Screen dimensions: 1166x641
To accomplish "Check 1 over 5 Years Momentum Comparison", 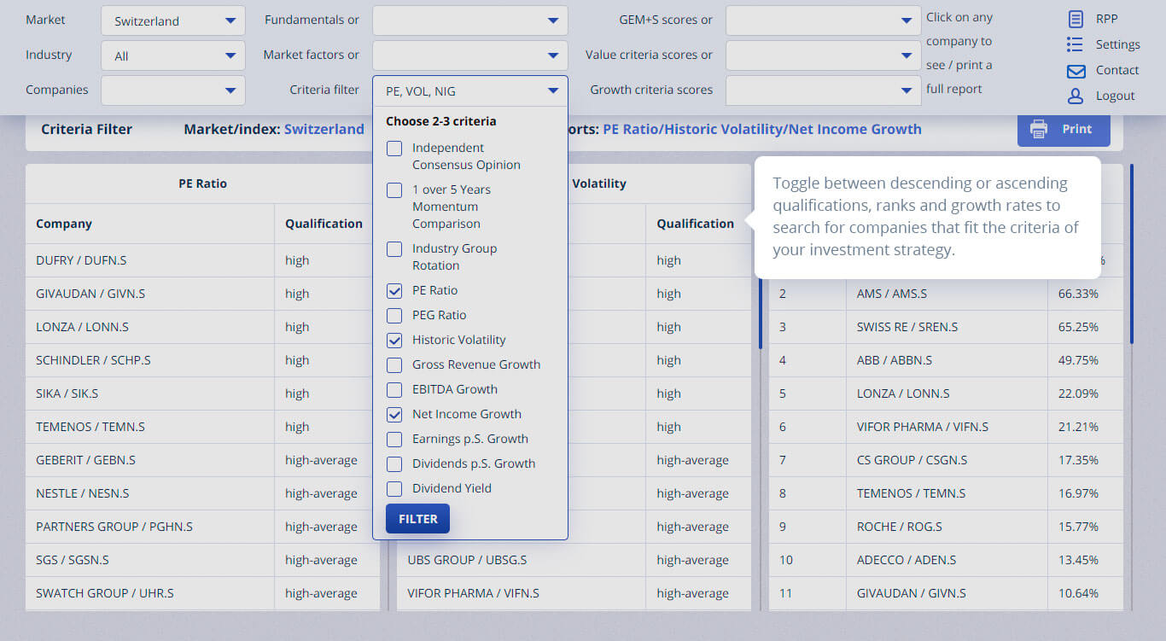I will 394,190.
